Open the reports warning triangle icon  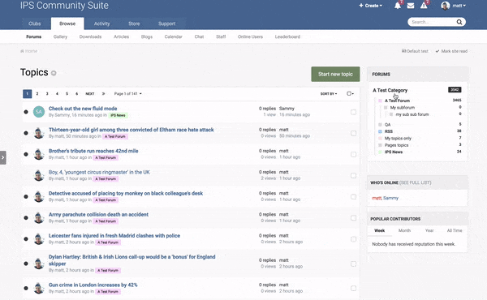(x=424, y=6)
